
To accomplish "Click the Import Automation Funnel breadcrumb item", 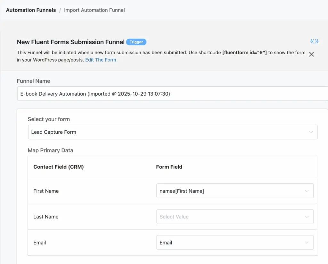I will pos(94,10).
